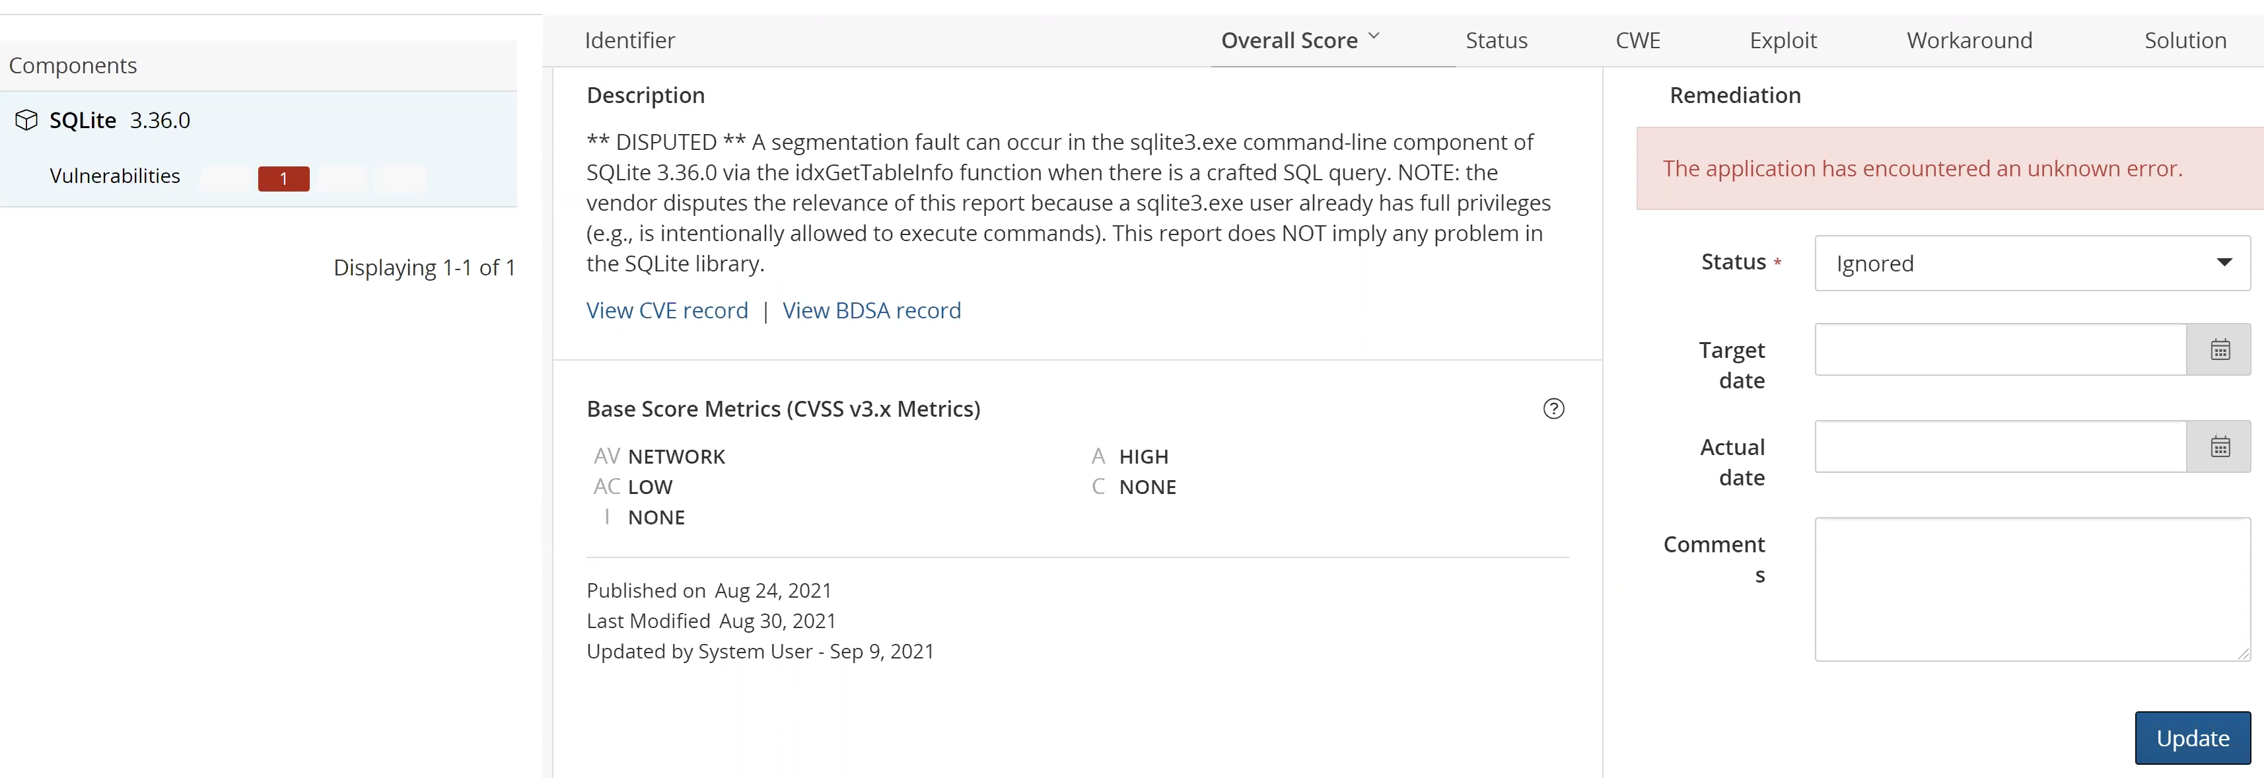
Task: Click the SQLite package icon
Action: point(26,120)
